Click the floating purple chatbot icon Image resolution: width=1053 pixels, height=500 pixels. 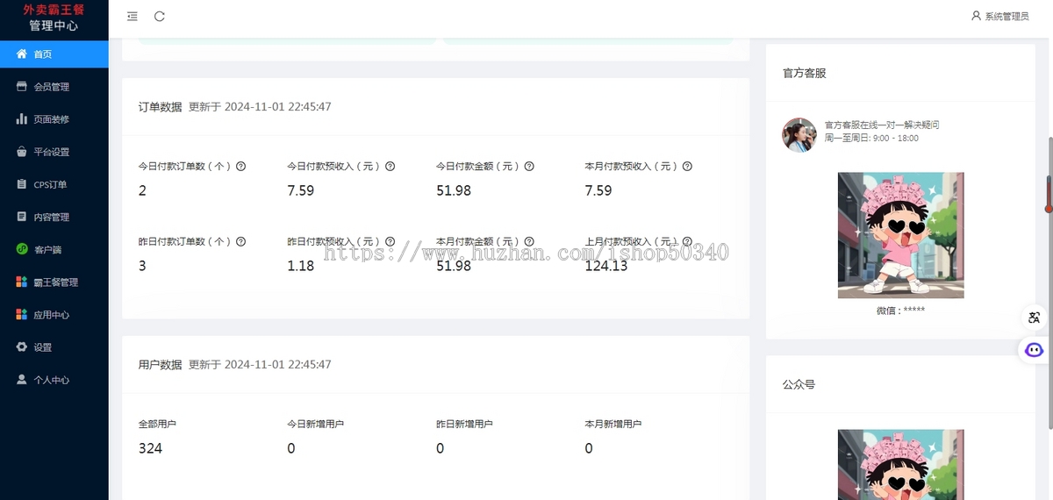coord(1035,350)
